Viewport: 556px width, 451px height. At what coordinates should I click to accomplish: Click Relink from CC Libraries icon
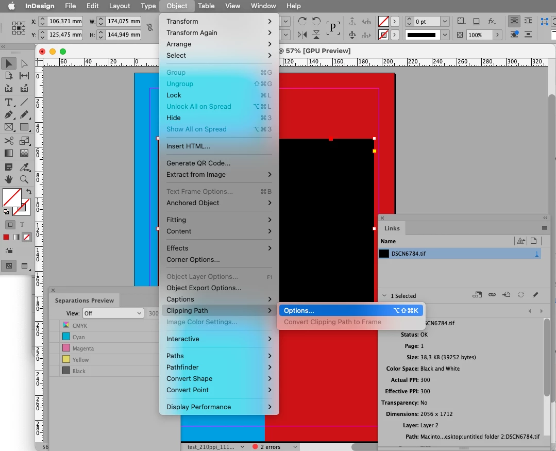point(477,295)
